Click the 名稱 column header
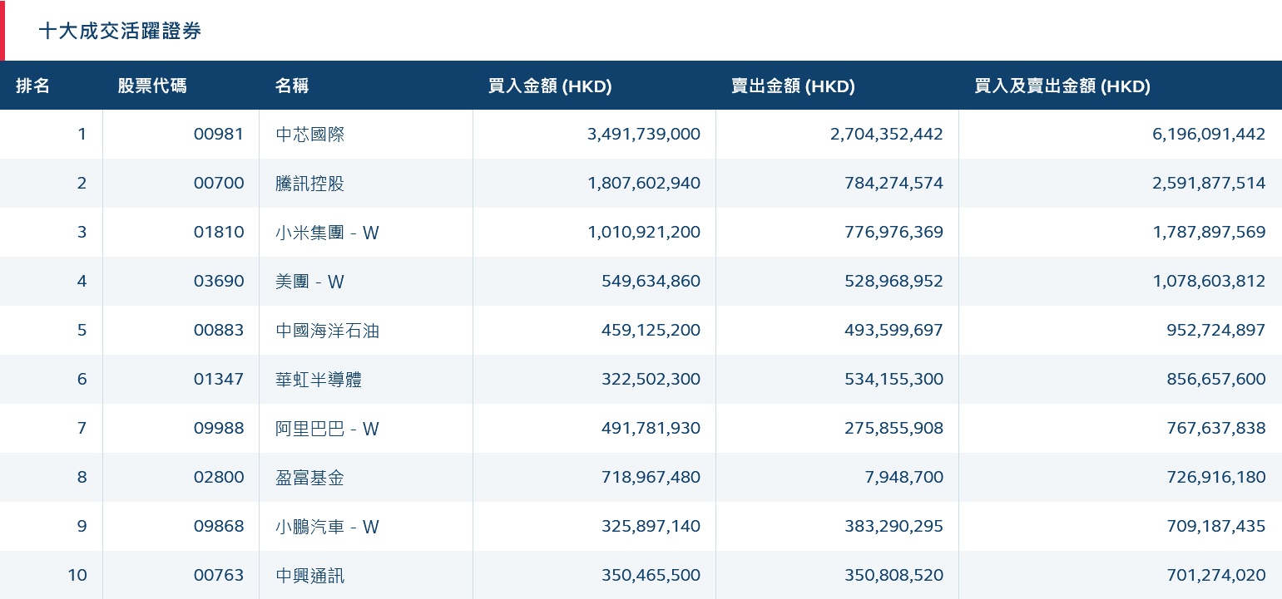The height and width of the screenshot is (599, 1282). tap(292, 86)
